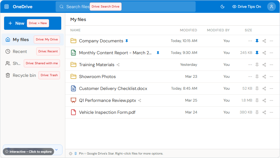Open Q1 Performance Review.pptx
The height and width of the screenshot is (158, 280).
(x=107, y=100)
